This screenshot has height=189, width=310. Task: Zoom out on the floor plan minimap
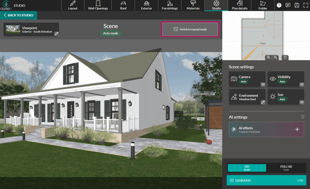tap(276, 58)
